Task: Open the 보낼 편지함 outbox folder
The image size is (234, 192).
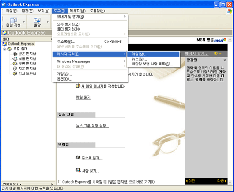Action: [27, 58]
